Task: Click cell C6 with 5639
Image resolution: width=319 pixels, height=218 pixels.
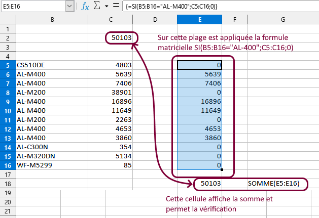Action: [x=111, y=74]
